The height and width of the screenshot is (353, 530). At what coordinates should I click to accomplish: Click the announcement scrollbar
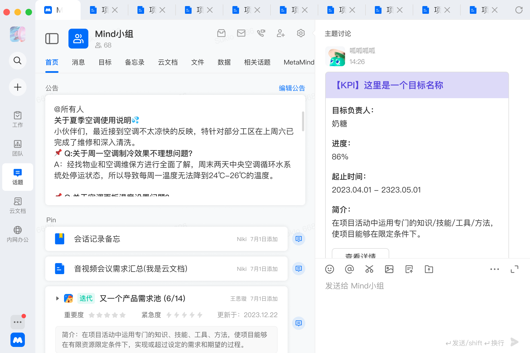303,121
